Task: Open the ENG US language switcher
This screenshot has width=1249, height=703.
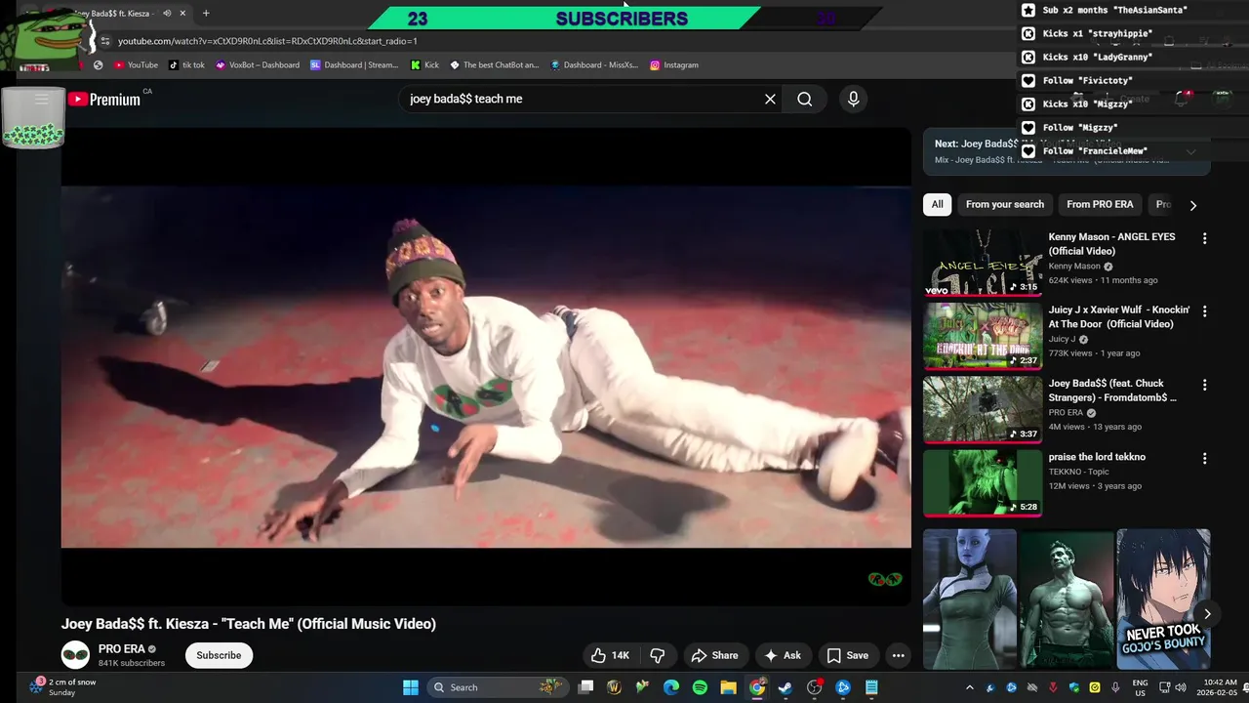Action: pos(1140,687)
